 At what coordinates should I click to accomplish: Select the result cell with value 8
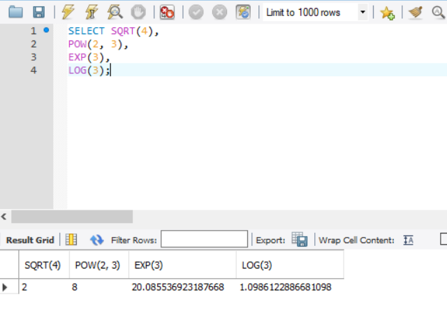[x=99, y=287]
